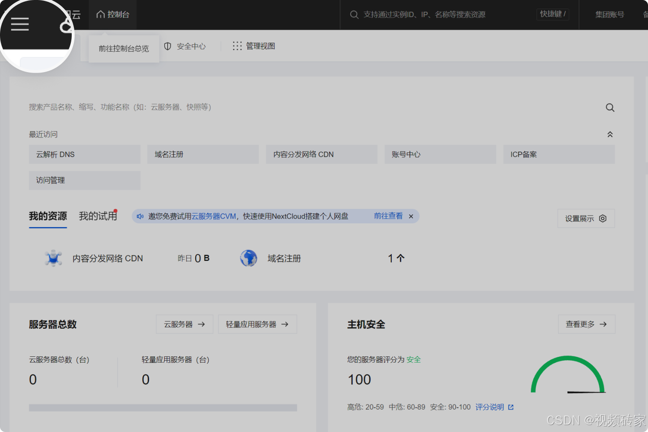The width and height of the screenshot is (648, 432).
Task: Go to 云服务器 from server totals
Action: point(185,324)
